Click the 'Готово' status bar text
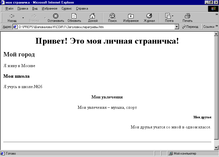Viewport: 219px width, 157px height. click(11, 153)
